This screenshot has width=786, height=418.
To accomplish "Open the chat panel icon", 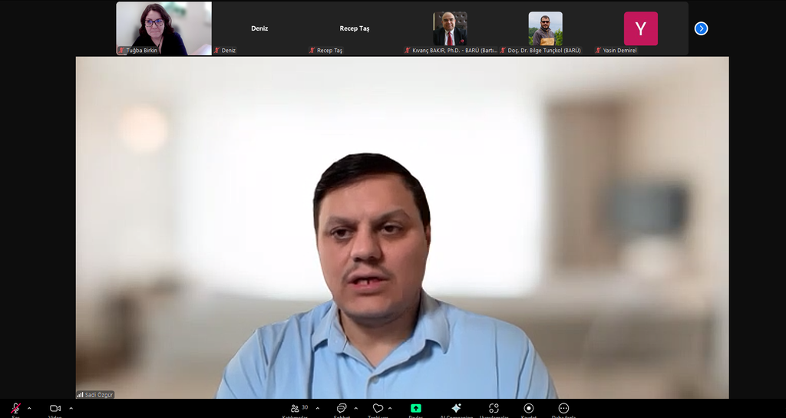I will (342, 409).
